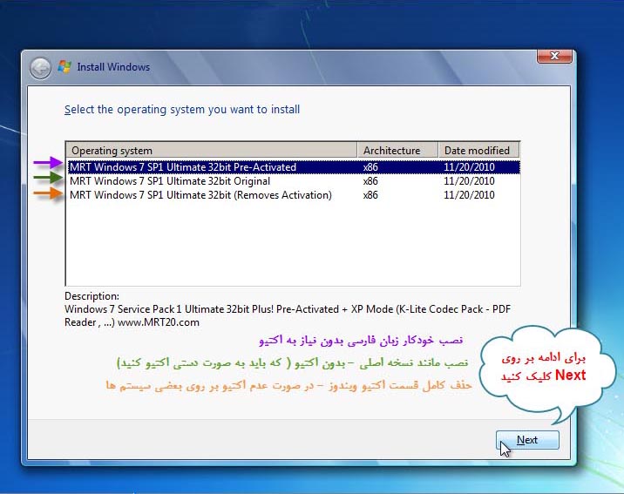
Task: Click 11/20/2010 date in the Pre-Activated row
Action: (469, 167)
